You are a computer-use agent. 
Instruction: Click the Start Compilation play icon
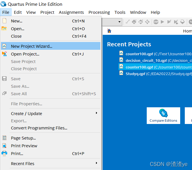pos(162,22)
